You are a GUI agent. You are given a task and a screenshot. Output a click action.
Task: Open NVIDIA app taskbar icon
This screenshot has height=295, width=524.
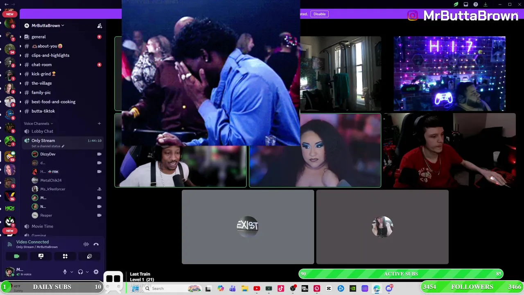(353, 288)
